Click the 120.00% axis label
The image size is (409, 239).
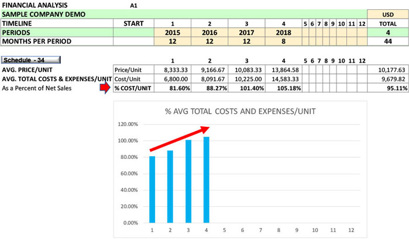click(x=128, y=124)
